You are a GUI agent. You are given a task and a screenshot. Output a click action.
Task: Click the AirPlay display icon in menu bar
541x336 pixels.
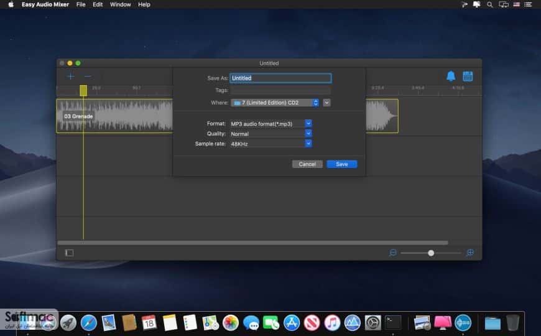[x=504, y=4]
